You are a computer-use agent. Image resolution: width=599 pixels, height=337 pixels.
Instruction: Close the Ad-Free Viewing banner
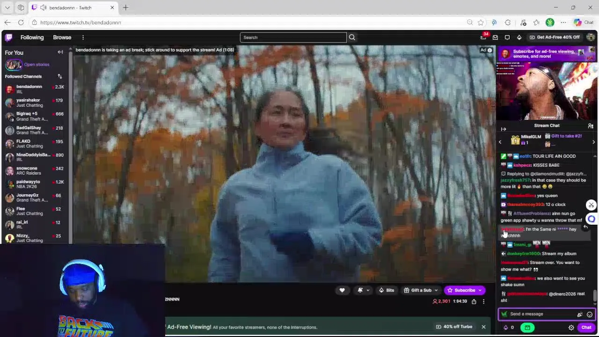pos(483,327)
